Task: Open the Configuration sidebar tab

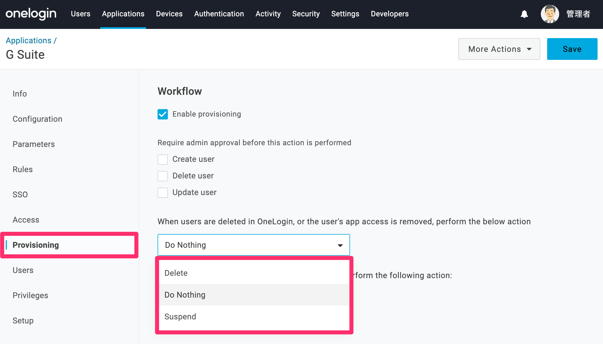Action: pos(38,119)
